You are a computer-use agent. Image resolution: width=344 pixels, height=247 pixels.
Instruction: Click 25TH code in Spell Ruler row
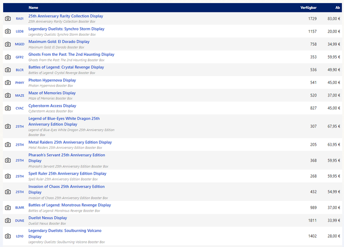pos(20,176)
